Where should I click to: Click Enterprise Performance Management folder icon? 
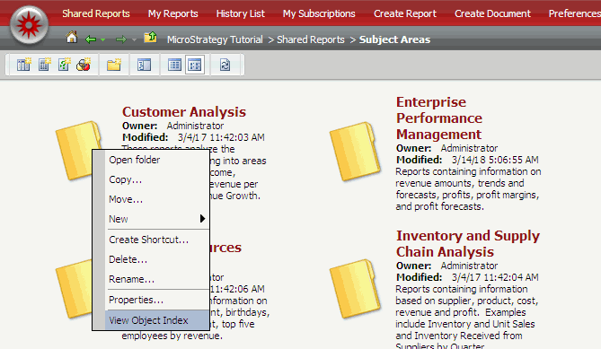coord(355,151)
